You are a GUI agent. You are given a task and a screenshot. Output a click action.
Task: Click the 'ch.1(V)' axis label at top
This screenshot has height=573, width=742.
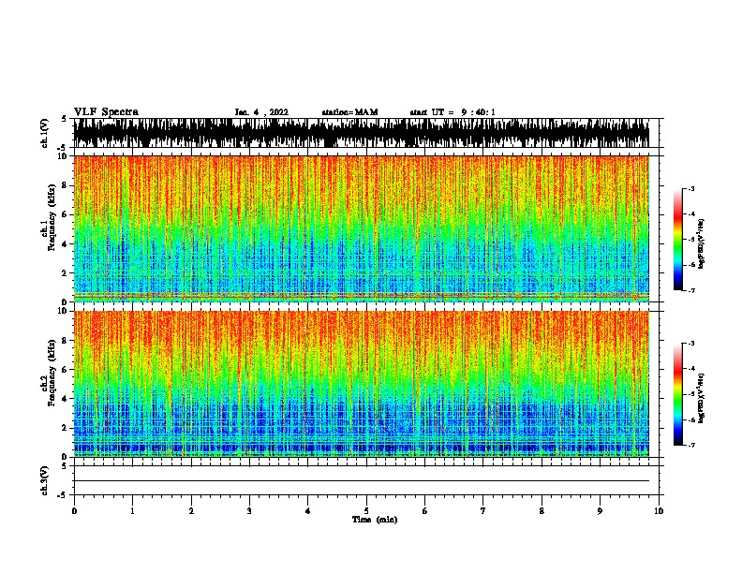(45, 133)
